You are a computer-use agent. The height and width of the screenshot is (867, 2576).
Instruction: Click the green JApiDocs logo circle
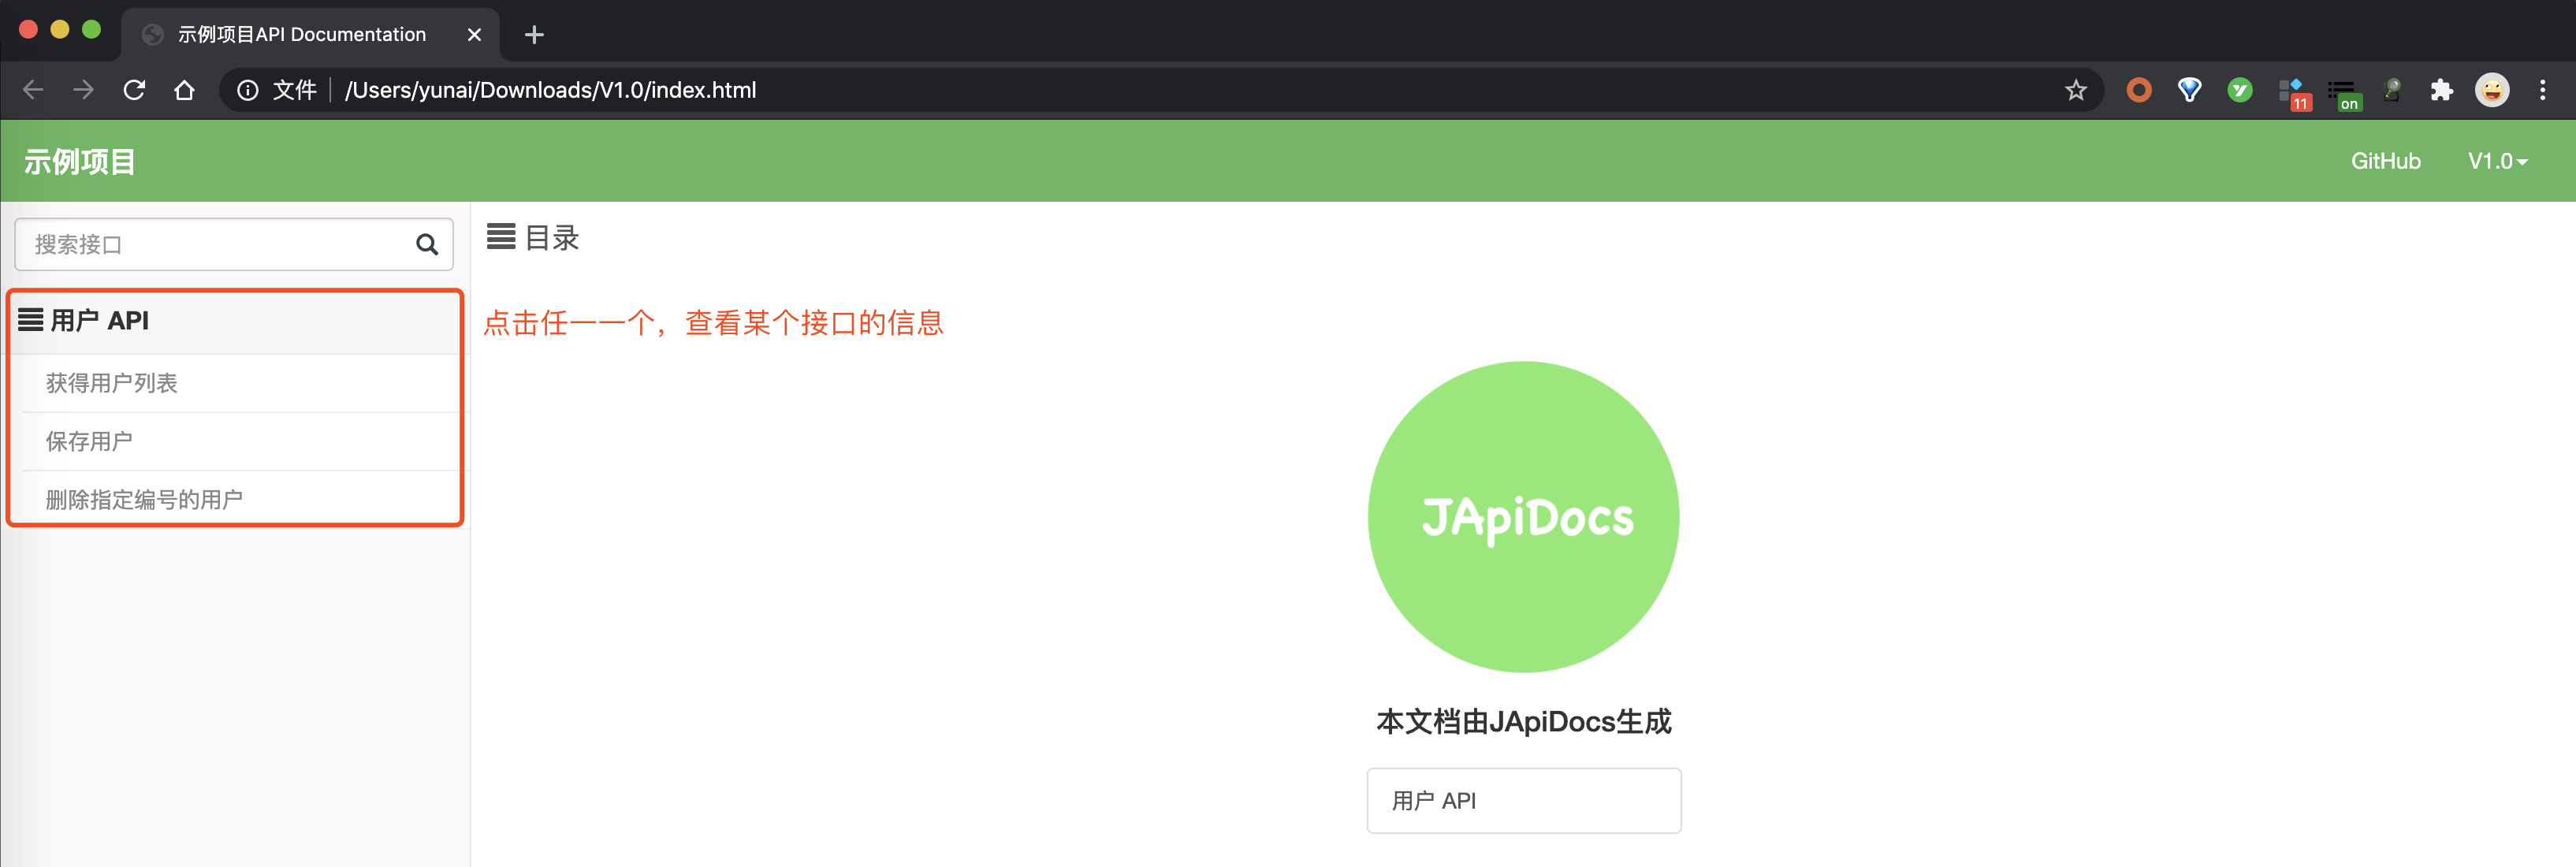pos(1523,516)
